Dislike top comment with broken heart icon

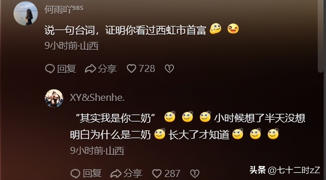(x=169, y=68)
